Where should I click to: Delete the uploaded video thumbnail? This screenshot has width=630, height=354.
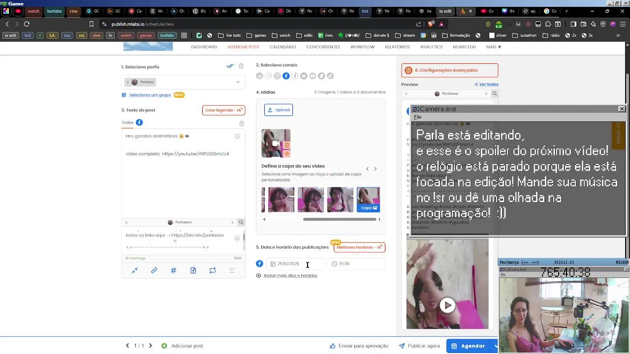[286, 145]
